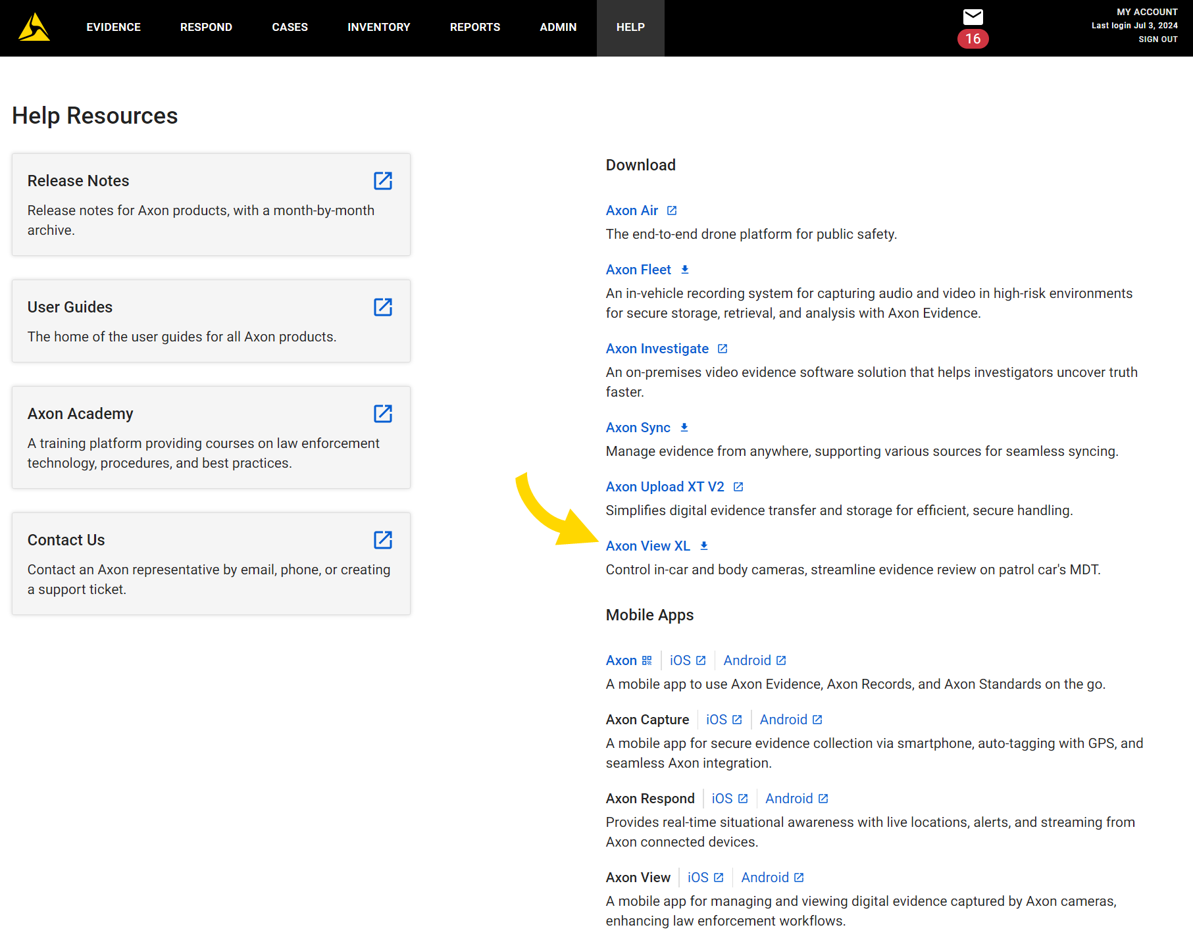Click the QR code icon next to Axon
Viewport: 1193px width, 942px height.
[647, 660]
